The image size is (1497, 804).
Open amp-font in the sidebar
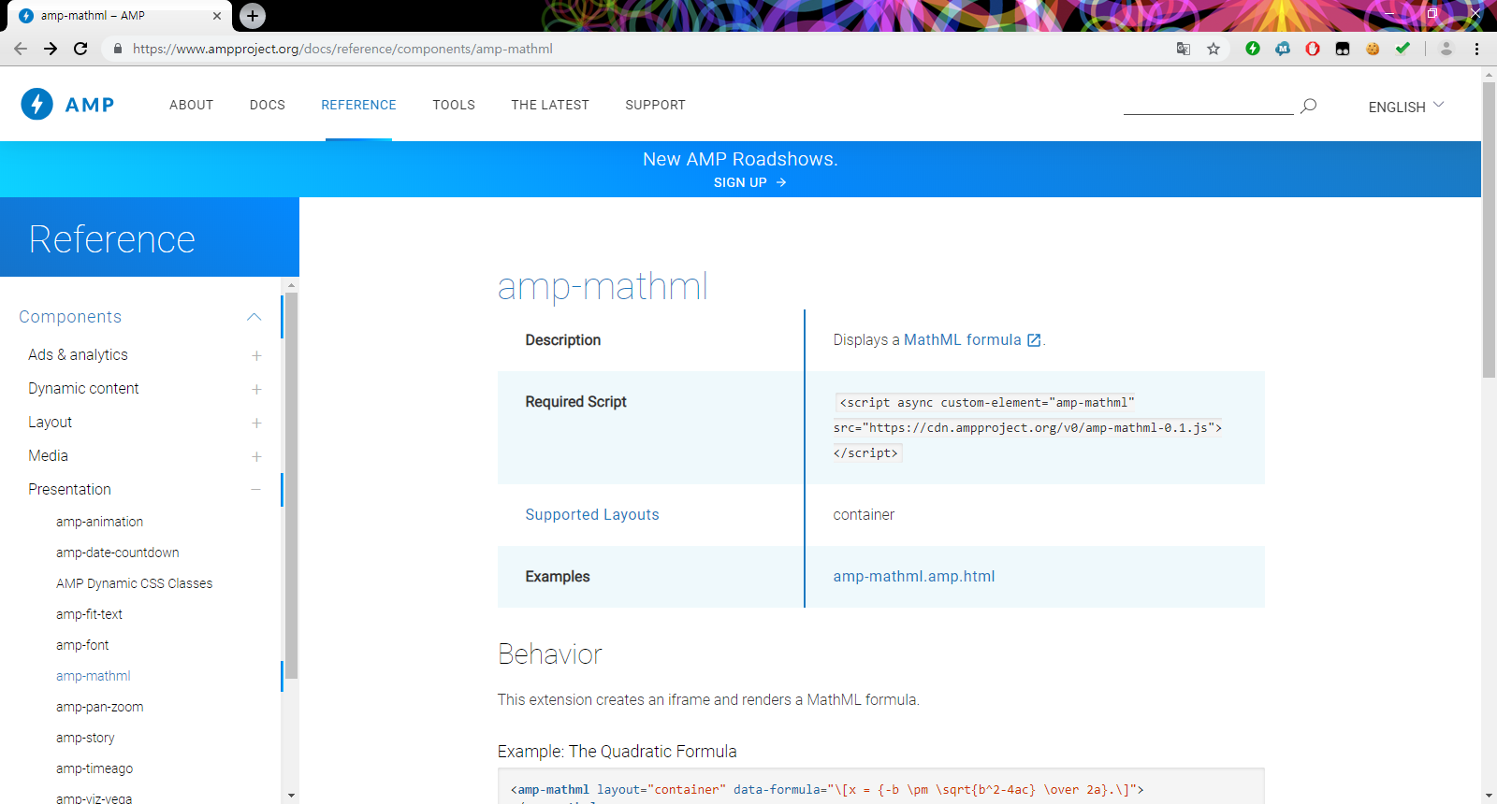[x=82, y=645]
